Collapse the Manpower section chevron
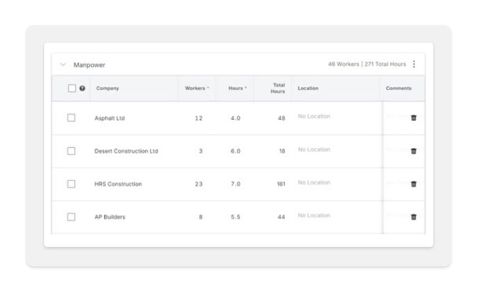The height and width of the screenshot is (298, 477). tap(63, 64)
